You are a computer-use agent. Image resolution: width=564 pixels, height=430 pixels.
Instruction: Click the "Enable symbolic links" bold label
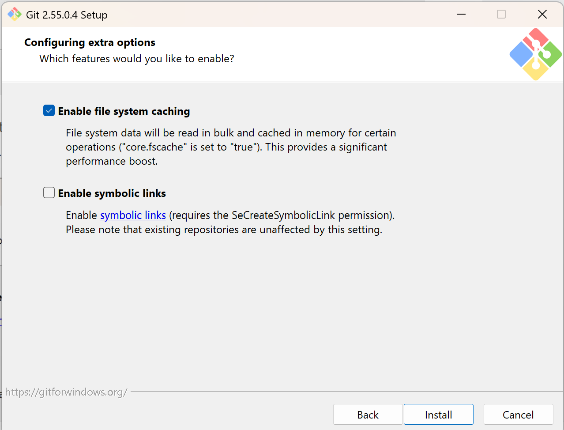(112, 193)
